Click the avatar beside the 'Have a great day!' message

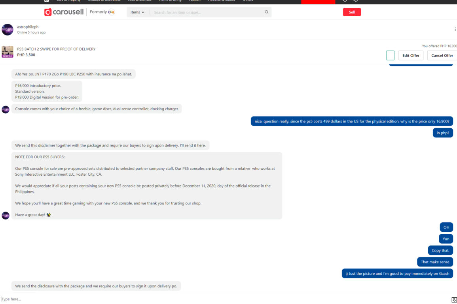(6, 215)
